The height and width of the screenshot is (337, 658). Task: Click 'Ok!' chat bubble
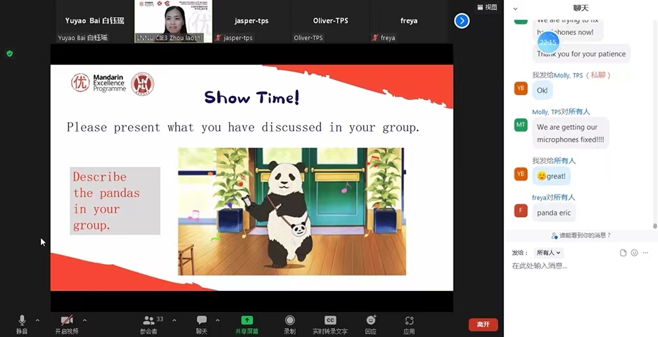coord(542,91)
